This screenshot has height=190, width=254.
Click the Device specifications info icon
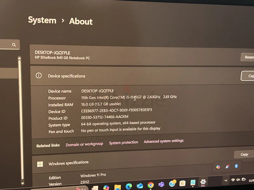pos(38,75)
